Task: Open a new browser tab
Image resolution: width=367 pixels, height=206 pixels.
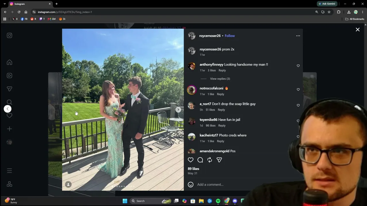Action: [56, 4]
